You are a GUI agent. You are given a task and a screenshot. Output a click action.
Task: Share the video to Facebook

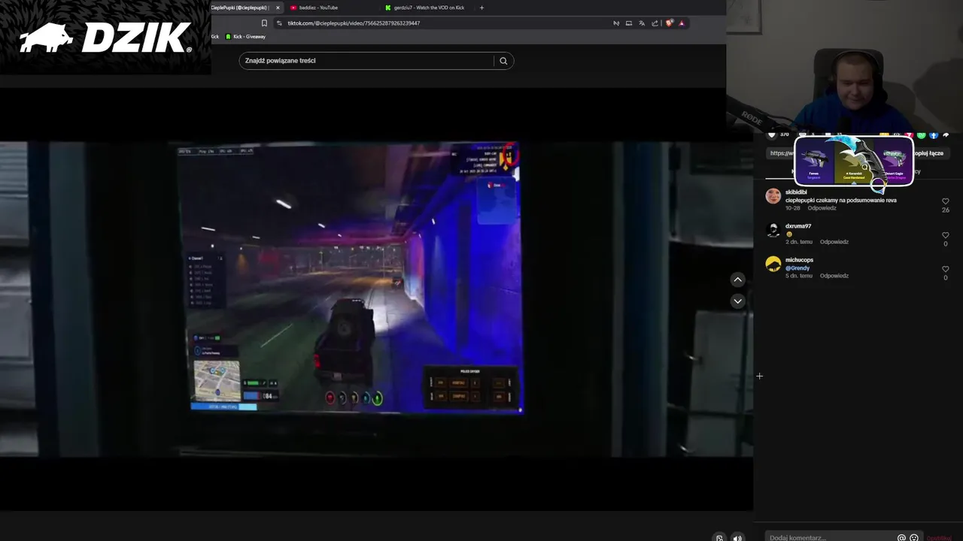(934, 135)
